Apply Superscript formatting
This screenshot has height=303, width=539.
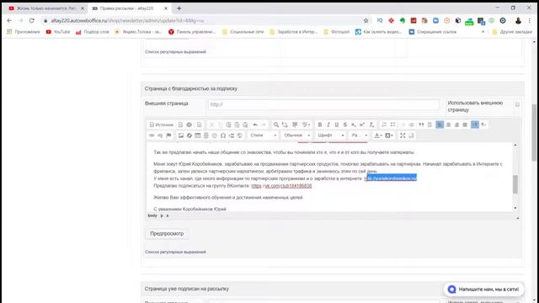point(362,125)
